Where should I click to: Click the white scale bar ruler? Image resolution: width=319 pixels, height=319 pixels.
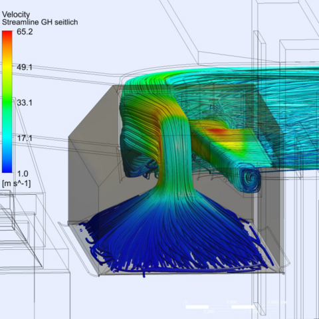pos(231,307)
